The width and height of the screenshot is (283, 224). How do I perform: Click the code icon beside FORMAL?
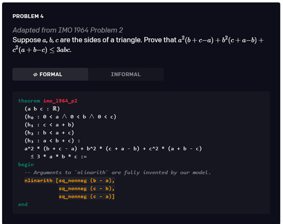(36, 74)
